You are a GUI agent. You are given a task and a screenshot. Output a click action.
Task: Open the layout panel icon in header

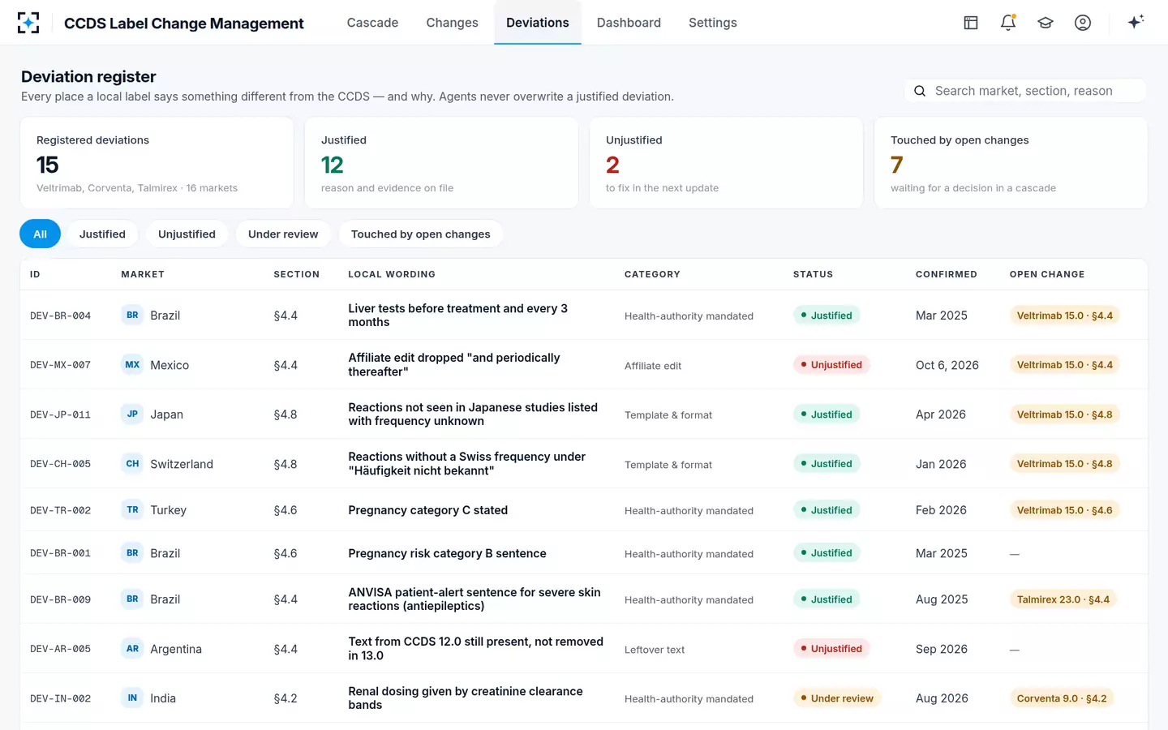tap(971, 23)
